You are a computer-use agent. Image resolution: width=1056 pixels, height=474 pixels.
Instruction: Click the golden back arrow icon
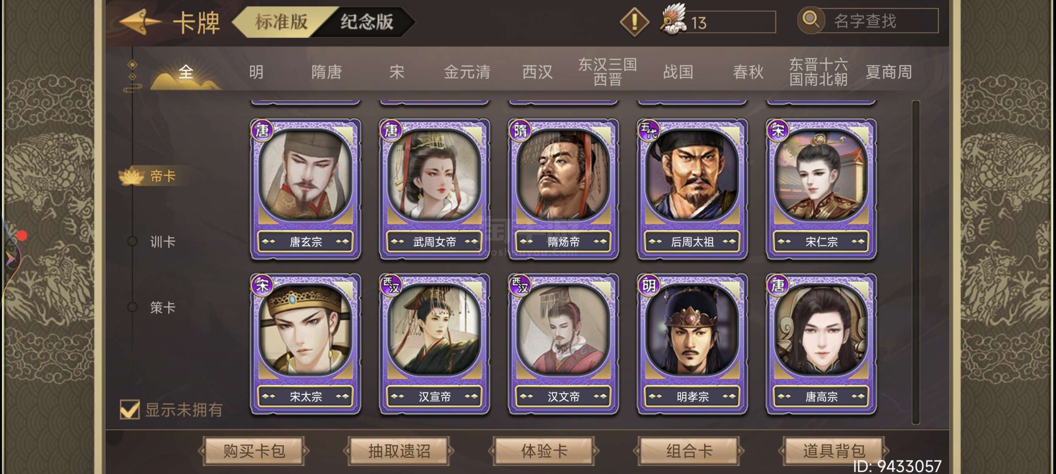click(x=140, y=22)
